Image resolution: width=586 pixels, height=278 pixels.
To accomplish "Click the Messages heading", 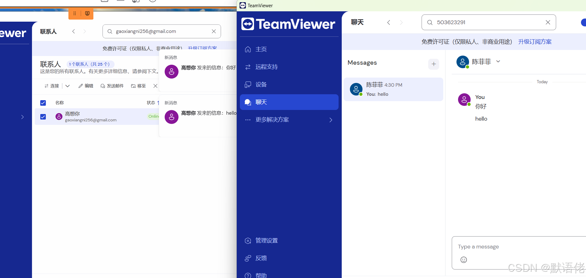I will coord(362,63).
